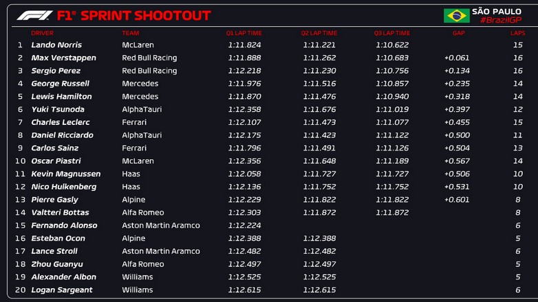Select Lando Norris driver name
The height and width of the screenshot is (302, 538).
pyautogui.click(x=56, y=45)
